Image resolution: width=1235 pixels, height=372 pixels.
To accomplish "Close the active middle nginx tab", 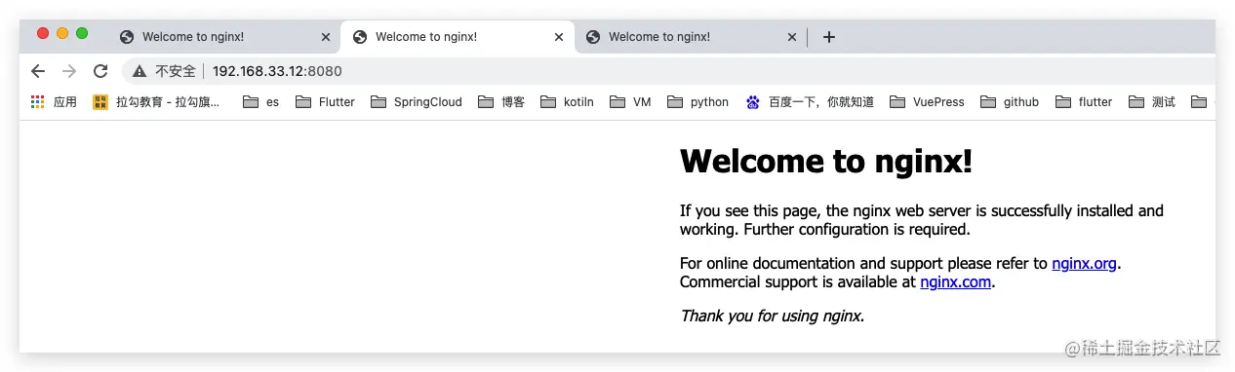I will pos(559,37).
